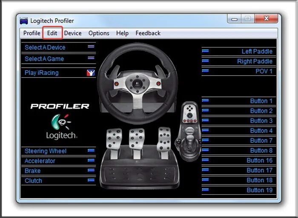Screen dimensions: 298x218
Task: Select the Button 1 text
Action: click(261, 101)
